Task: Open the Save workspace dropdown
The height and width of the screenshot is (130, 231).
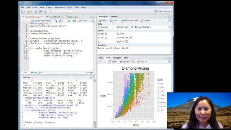Action: pyautogui.click(x=114, y=21)
